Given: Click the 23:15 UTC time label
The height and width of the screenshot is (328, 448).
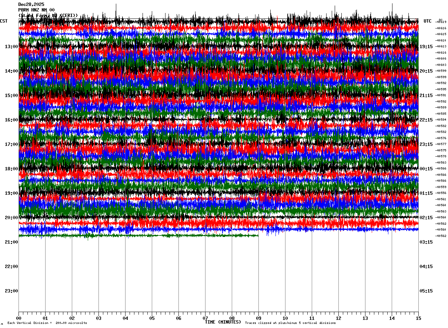Looking at the screenshot, I should click(426, 144).
